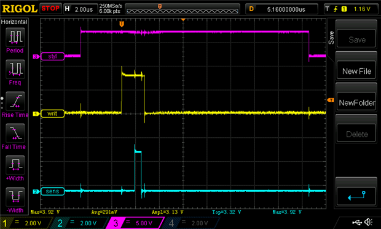381x229 pixels.
Task: Click the trigger source channel 1 badge
Action: (x=344, y=9)
